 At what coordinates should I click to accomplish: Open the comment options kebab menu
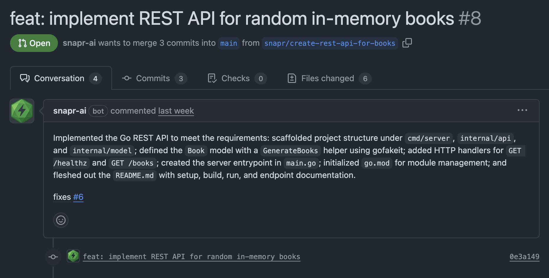(522, 110)
